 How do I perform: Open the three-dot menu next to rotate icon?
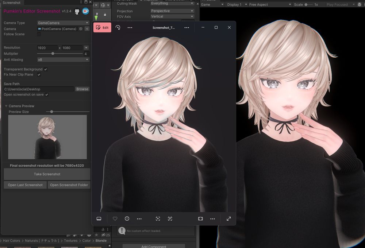click(130, 27)
